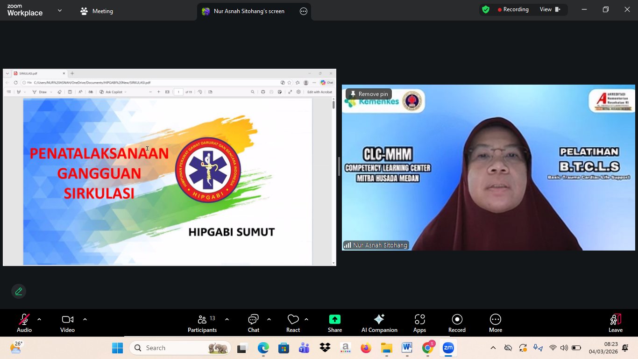Expand the Zoom Workplace dropdown chevron
638x359 pixels.
(60, 11)
